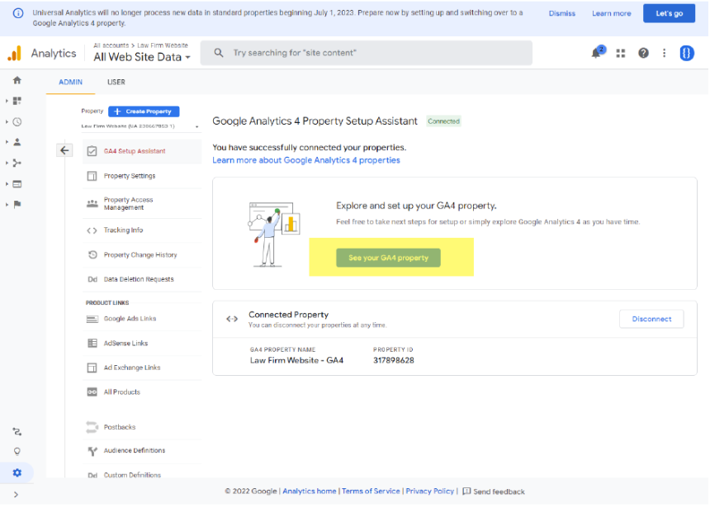
Task: Click the connected property link icon
Action: [232, 319]
